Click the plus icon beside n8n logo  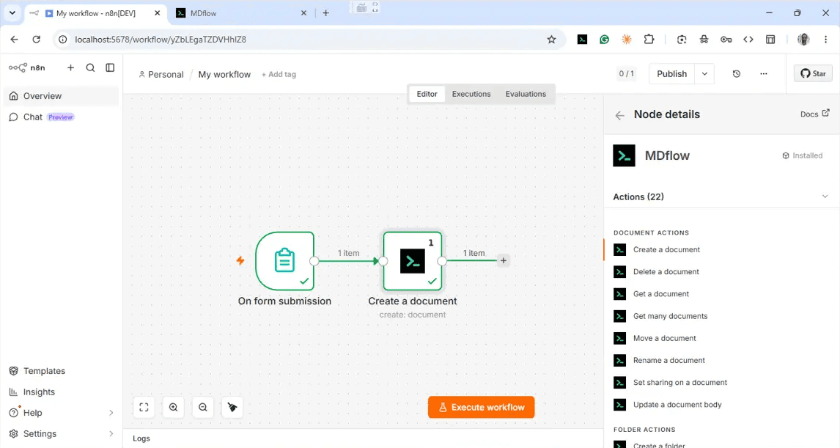click(70, 67)
